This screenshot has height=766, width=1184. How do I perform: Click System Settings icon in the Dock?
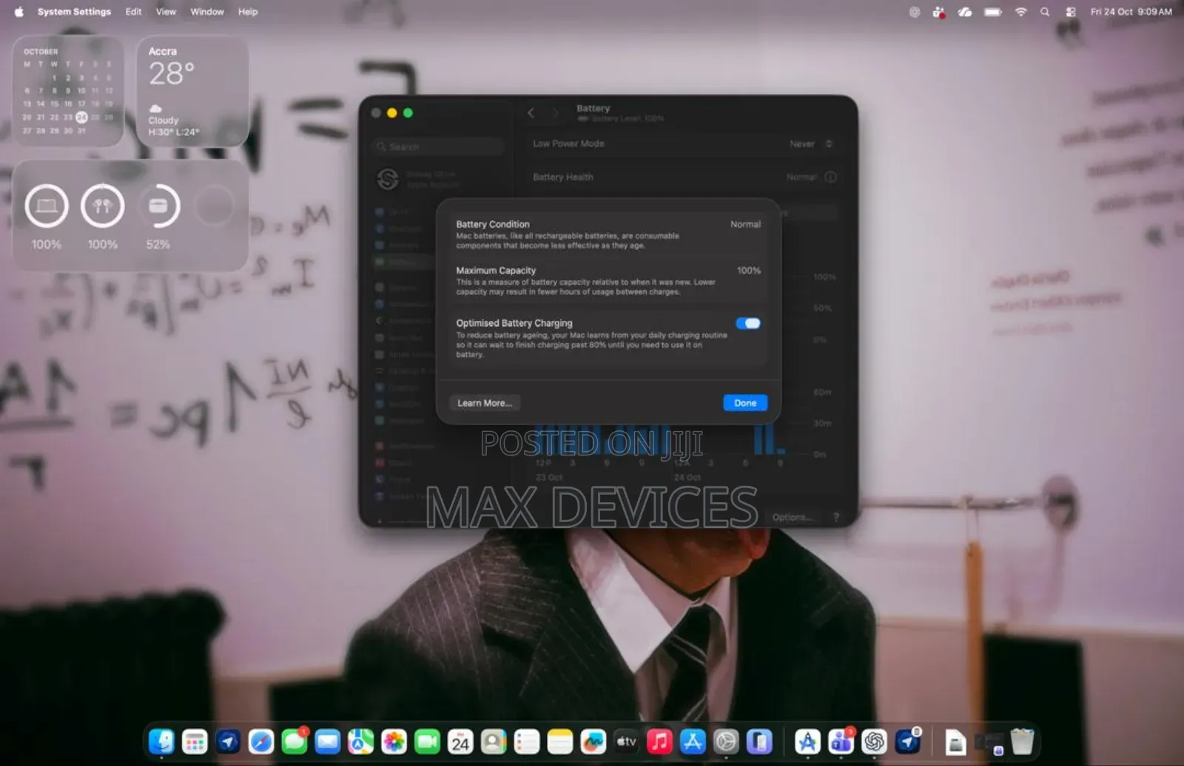[726, 741]
